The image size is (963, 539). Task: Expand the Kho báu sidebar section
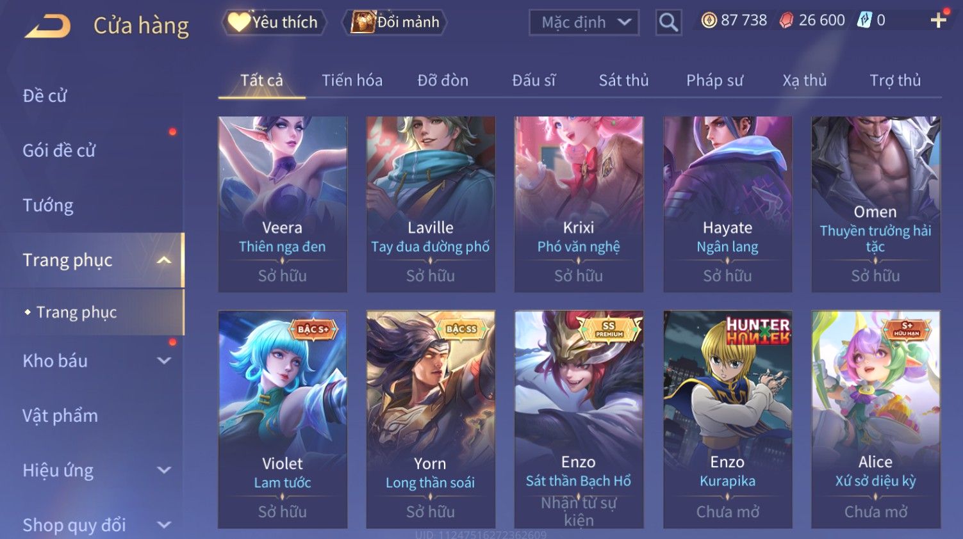(x=164, y=360)
